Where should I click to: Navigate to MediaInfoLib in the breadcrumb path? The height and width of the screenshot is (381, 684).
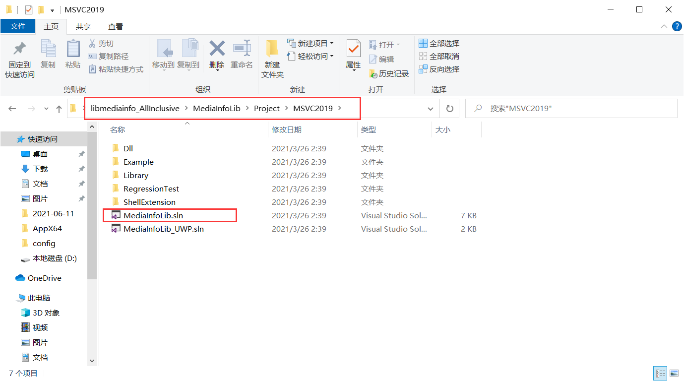point(216,108)
